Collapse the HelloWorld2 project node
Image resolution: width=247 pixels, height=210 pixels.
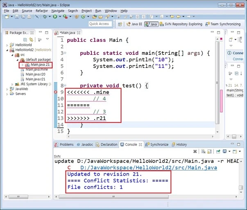(x=7, y=50)
